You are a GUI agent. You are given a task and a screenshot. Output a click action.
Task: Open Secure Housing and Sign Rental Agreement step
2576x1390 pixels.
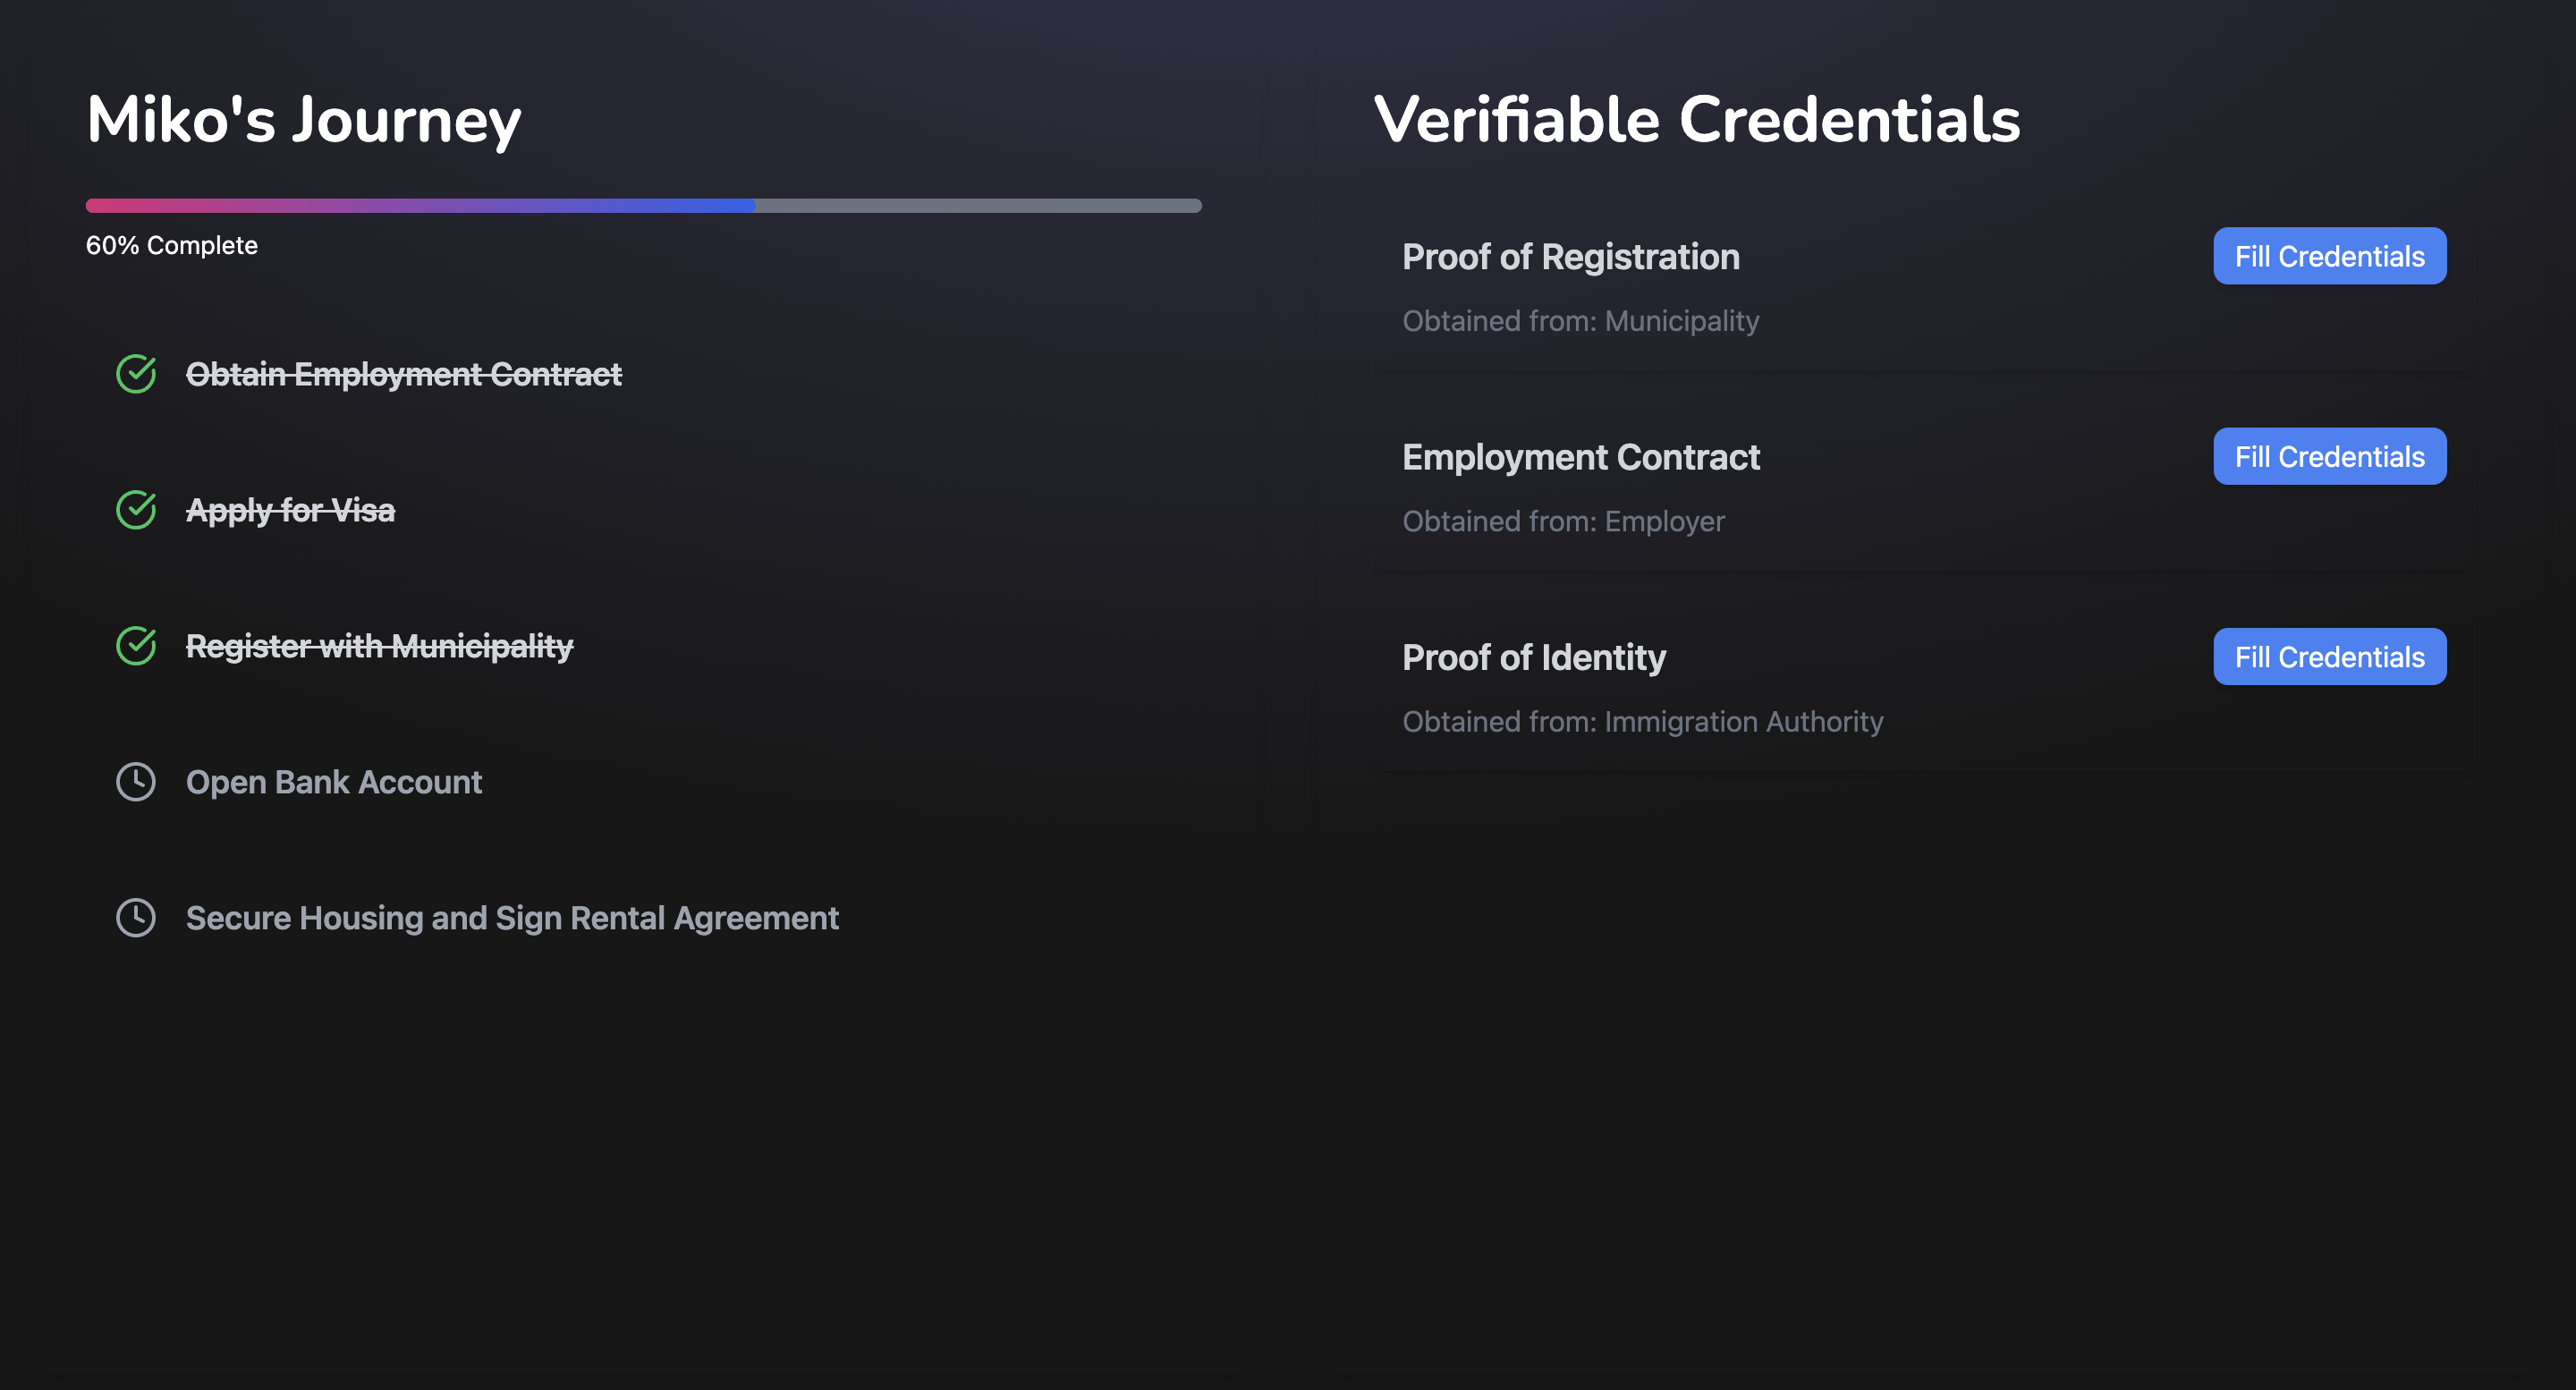(512, 918)
